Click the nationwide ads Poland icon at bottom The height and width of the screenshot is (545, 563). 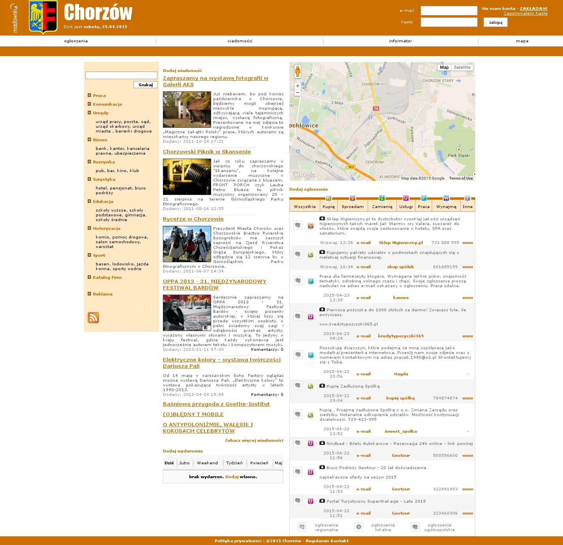(415, 527)
